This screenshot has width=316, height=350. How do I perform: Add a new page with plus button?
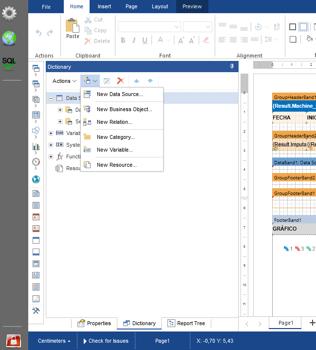[312, 323]
